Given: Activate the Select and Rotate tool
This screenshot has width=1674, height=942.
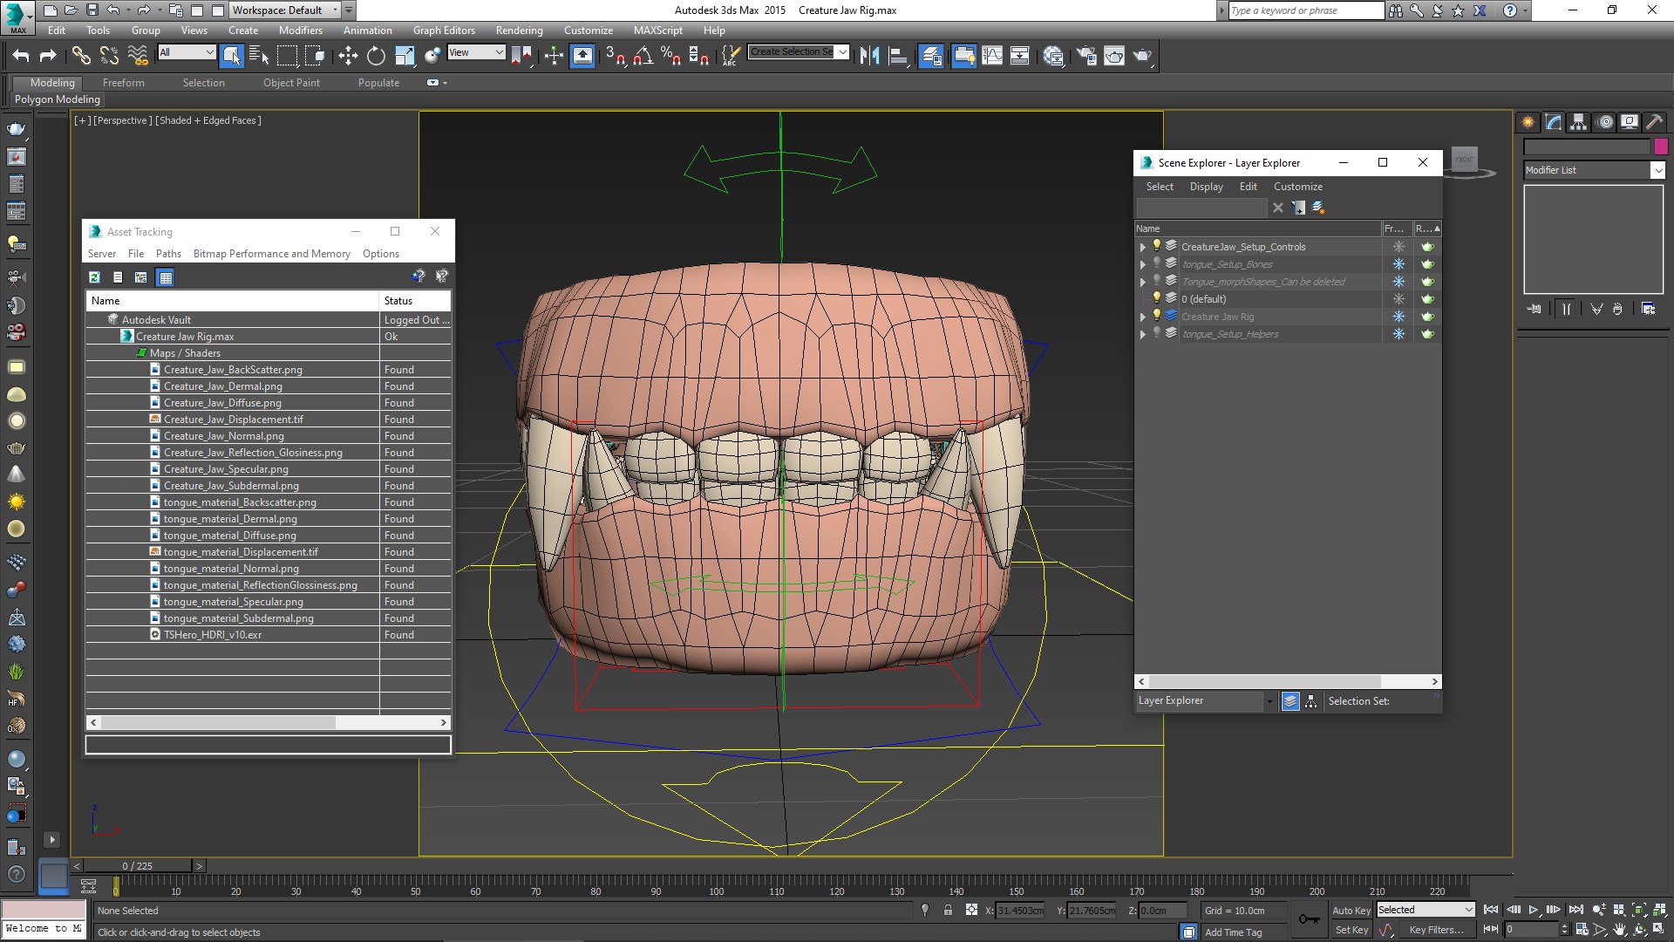Looking at the screenshot, I should click(x=376, y=56).
